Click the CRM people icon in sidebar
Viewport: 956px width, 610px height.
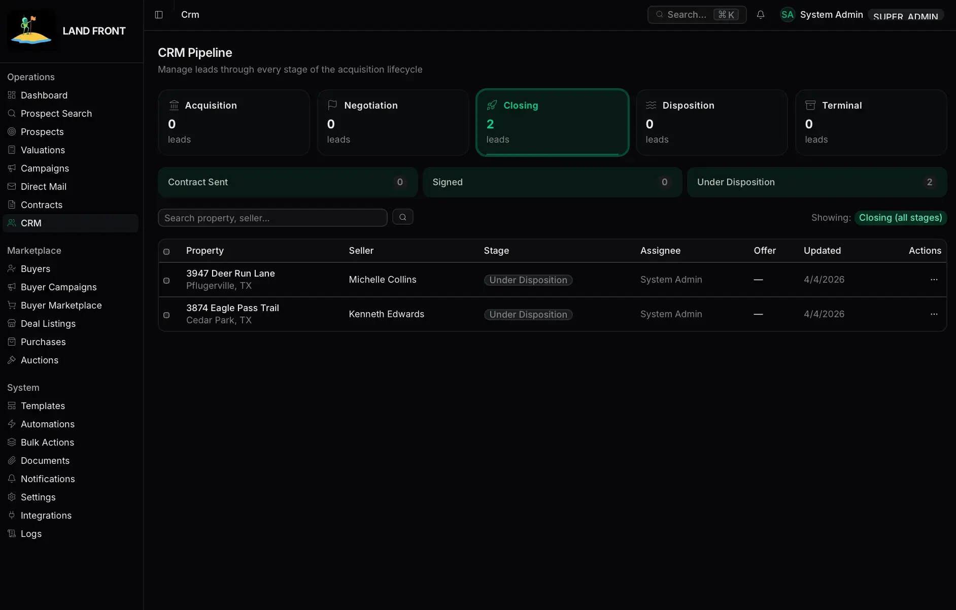click(x=12, y=223)
